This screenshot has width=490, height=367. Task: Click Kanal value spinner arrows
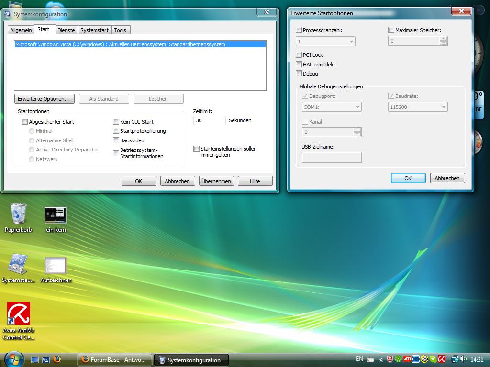(x=357, y=132)
